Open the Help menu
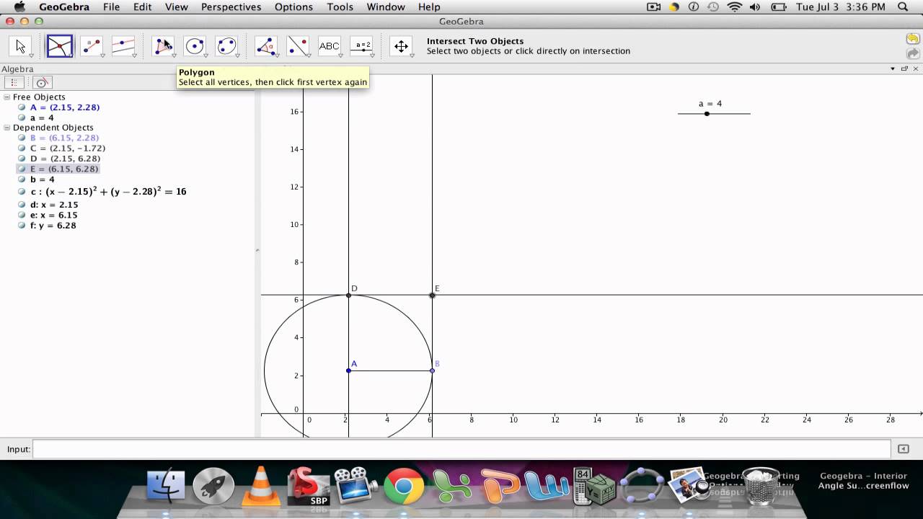 click(429, 7)
